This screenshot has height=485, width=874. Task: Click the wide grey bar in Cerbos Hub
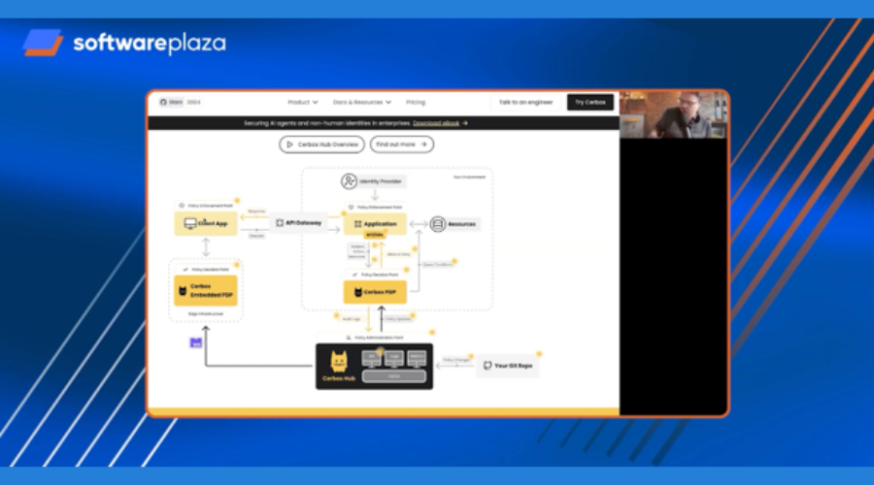pyautogui.click(x=394, y=376)
